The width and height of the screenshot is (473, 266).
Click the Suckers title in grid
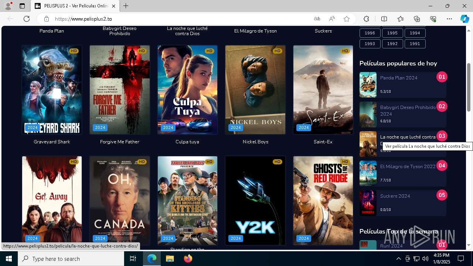pos(323,31)
